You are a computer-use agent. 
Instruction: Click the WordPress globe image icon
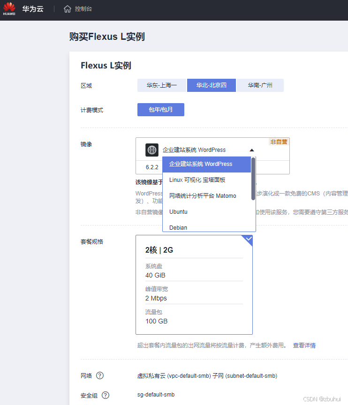coord(152,150)
